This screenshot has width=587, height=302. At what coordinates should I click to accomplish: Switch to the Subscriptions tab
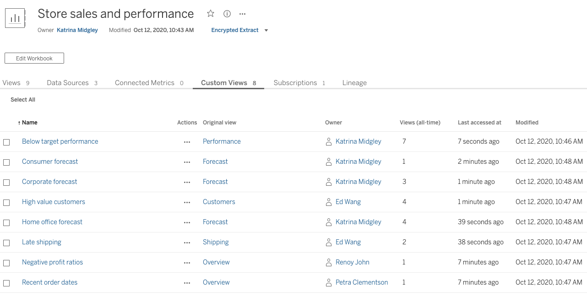(299, 83)
